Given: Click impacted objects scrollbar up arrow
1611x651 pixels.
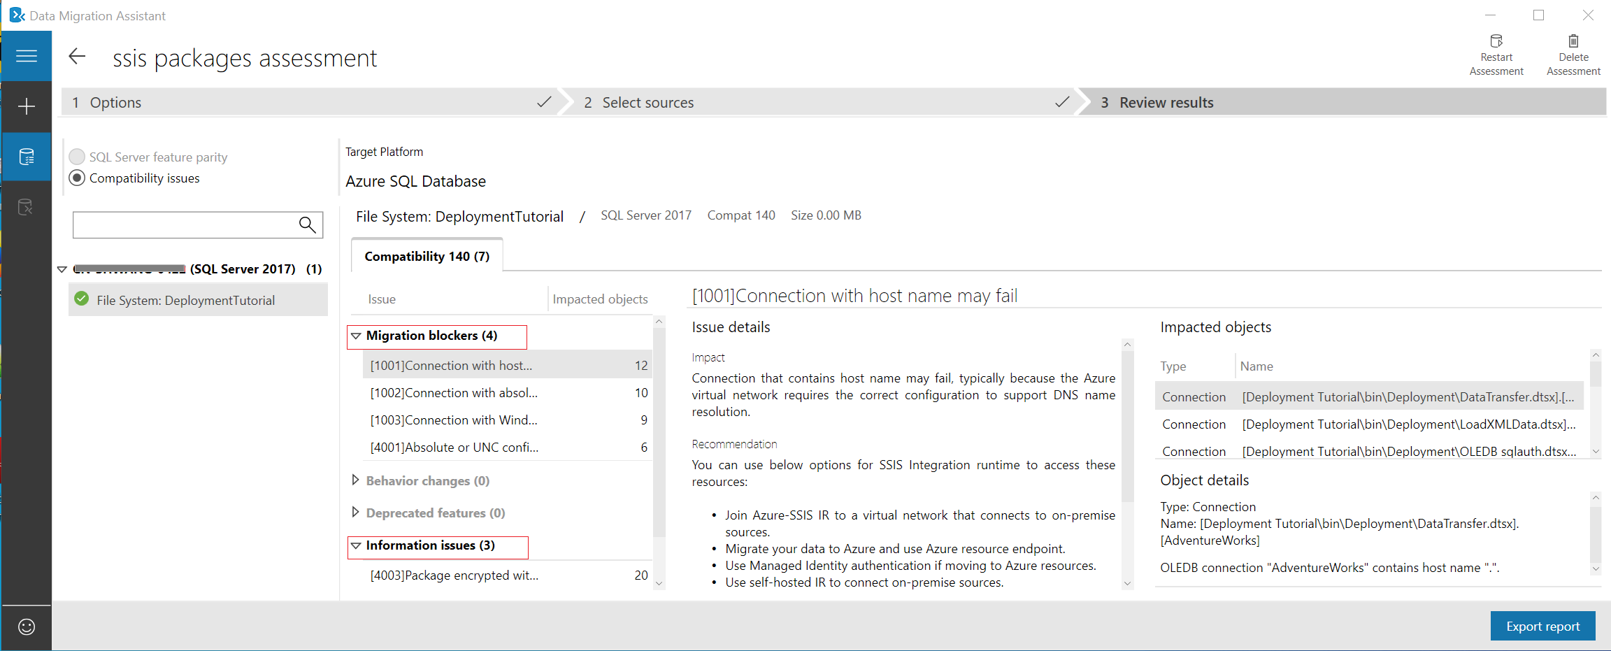Looking at the screenshot, I should (x=1596, y=355).
